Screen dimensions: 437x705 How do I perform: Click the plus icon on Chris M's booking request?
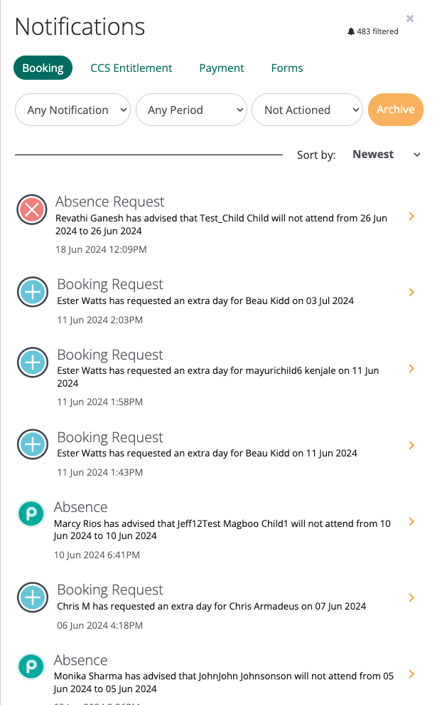32,597
